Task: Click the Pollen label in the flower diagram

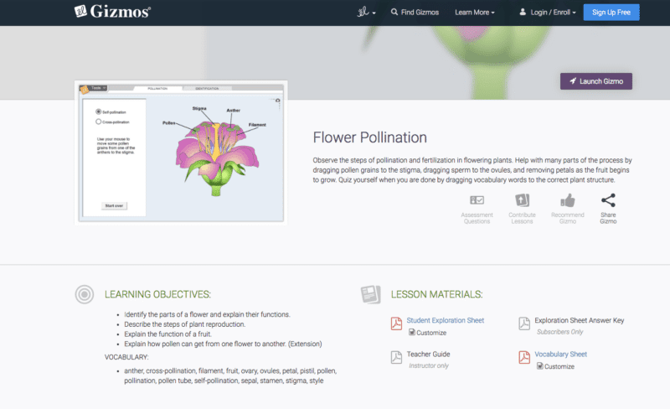Action: pos(168,123)
